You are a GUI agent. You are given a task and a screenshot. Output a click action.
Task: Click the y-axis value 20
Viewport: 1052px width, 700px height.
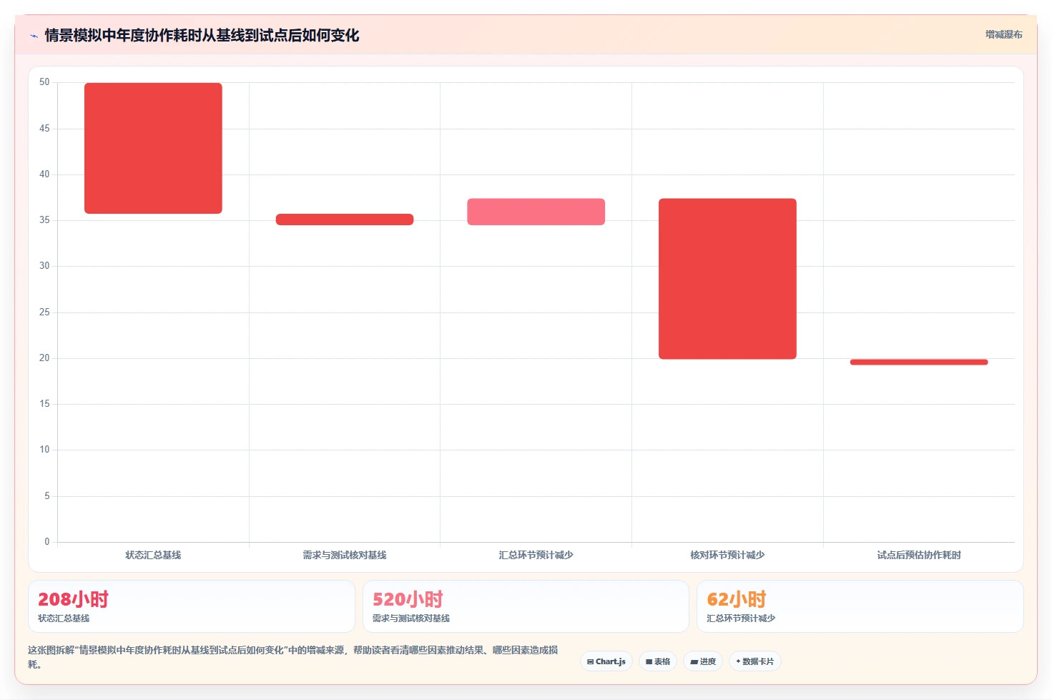(x=44, y=358)
